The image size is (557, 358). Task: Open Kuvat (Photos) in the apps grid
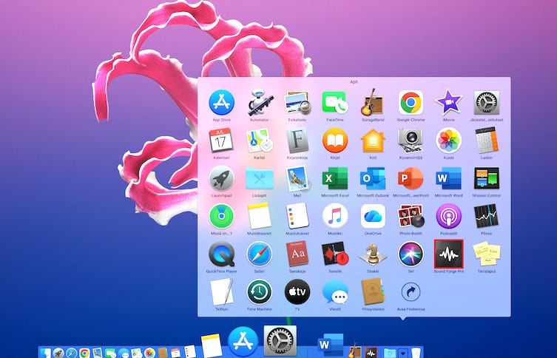[x=449, y=141]
